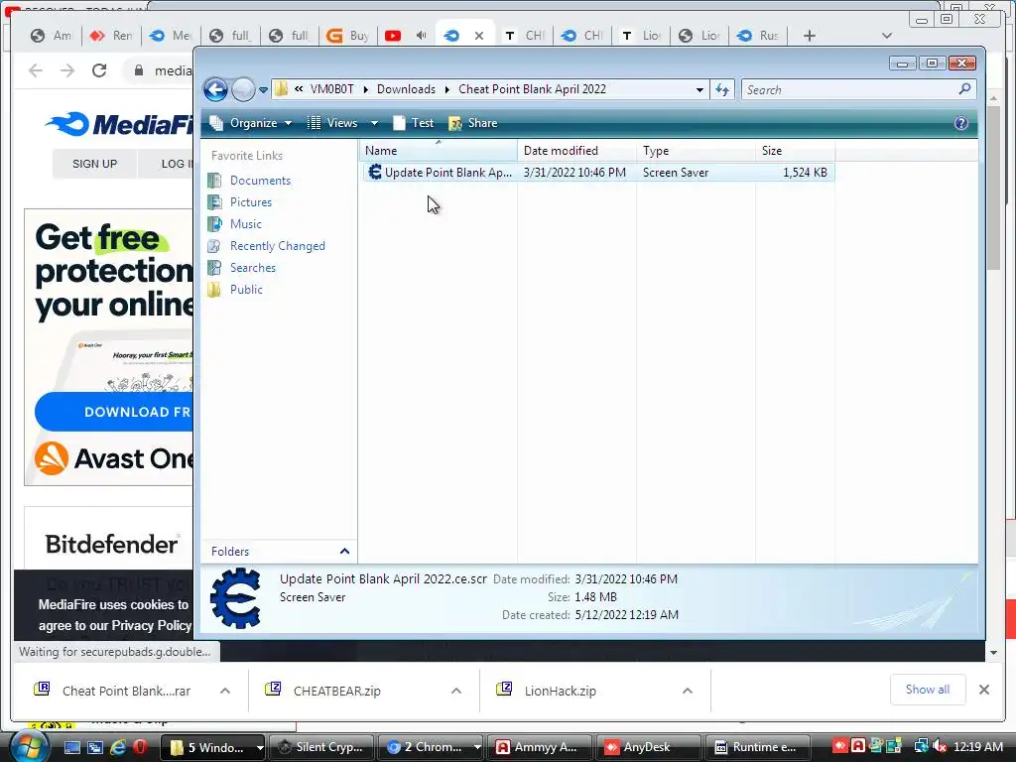The width and height of the screenshot is (1016, 762).
Task: Open the Documents favorite link
Action: 260,181
